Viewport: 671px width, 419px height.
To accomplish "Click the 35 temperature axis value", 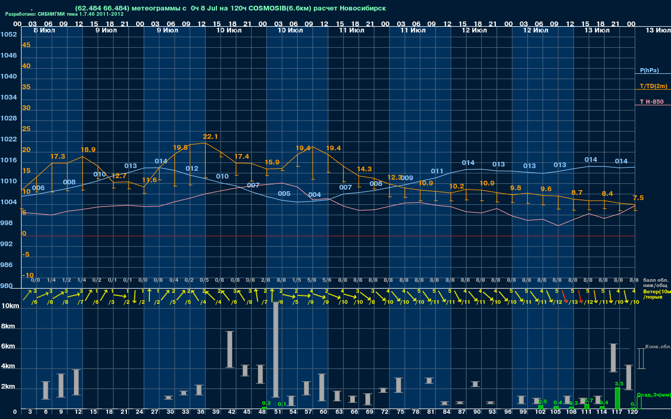I will pyautogui.click(x=26, y=87).
